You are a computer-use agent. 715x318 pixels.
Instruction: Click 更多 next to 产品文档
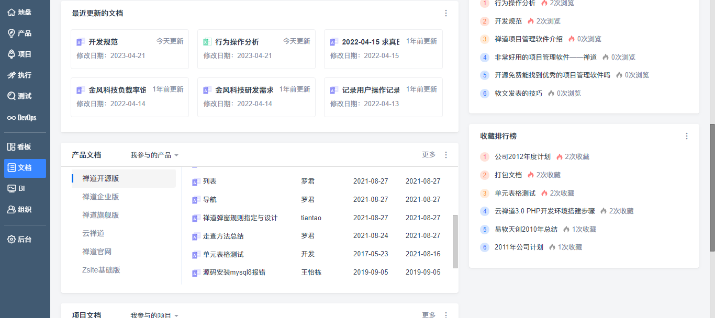click(x=428, y=155)
